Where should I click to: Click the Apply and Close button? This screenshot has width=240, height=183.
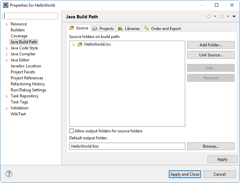coord(185,174)
